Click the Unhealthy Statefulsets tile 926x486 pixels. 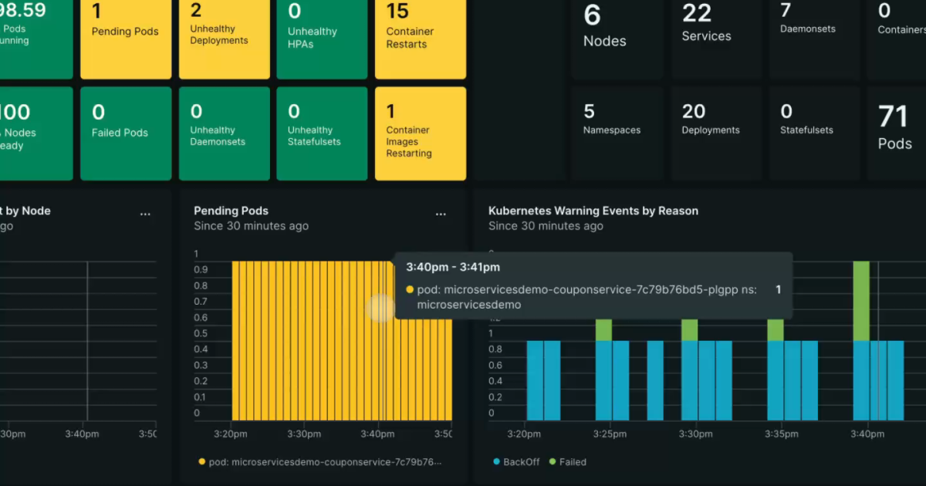tap(322, 133)
